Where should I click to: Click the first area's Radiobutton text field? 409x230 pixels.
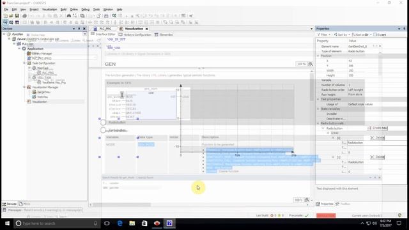pos(376,142)
